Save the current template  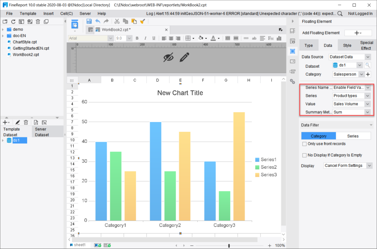[x=89, y=21]
